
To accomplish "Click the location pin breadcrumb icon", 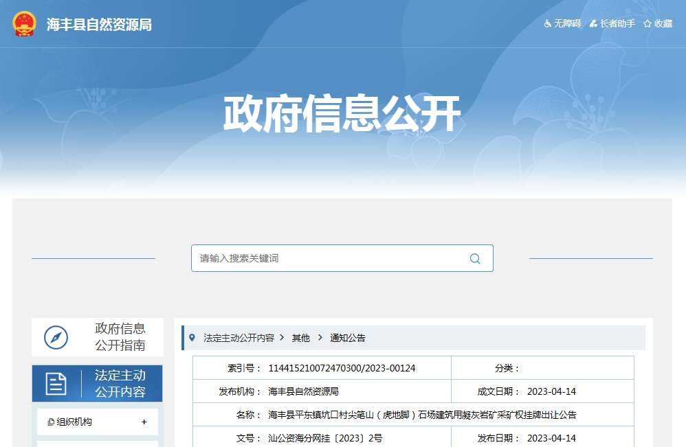I will 192,338.
